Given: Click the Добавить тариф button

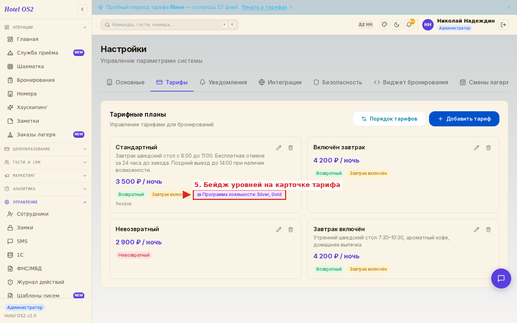Looking at the screenshot, I should coord(464,119).
